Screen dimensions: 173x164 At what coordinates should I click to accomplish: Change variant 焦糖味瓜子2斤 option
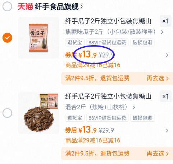114,32
